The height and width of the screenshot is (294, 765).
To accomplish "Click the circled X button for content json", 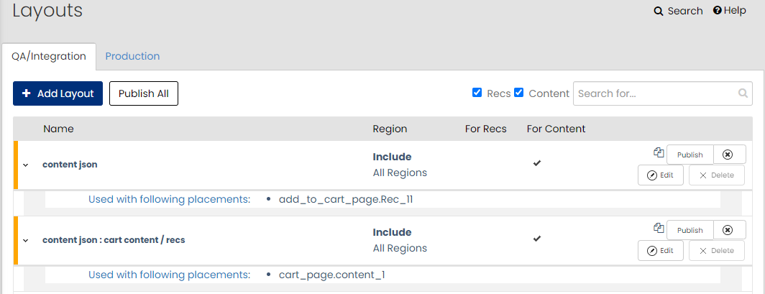I will 728,155.
